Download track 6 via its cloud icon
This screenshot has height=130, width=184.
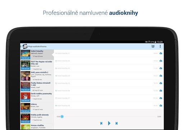tap(161, 91)
